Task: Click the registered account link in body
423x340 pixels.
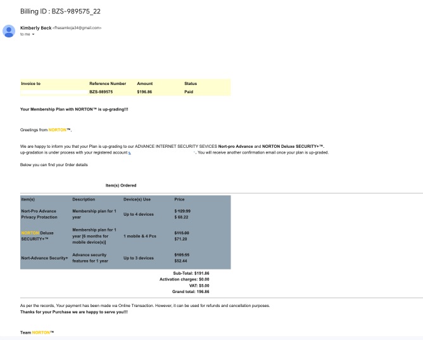Action: coord(129,152)
